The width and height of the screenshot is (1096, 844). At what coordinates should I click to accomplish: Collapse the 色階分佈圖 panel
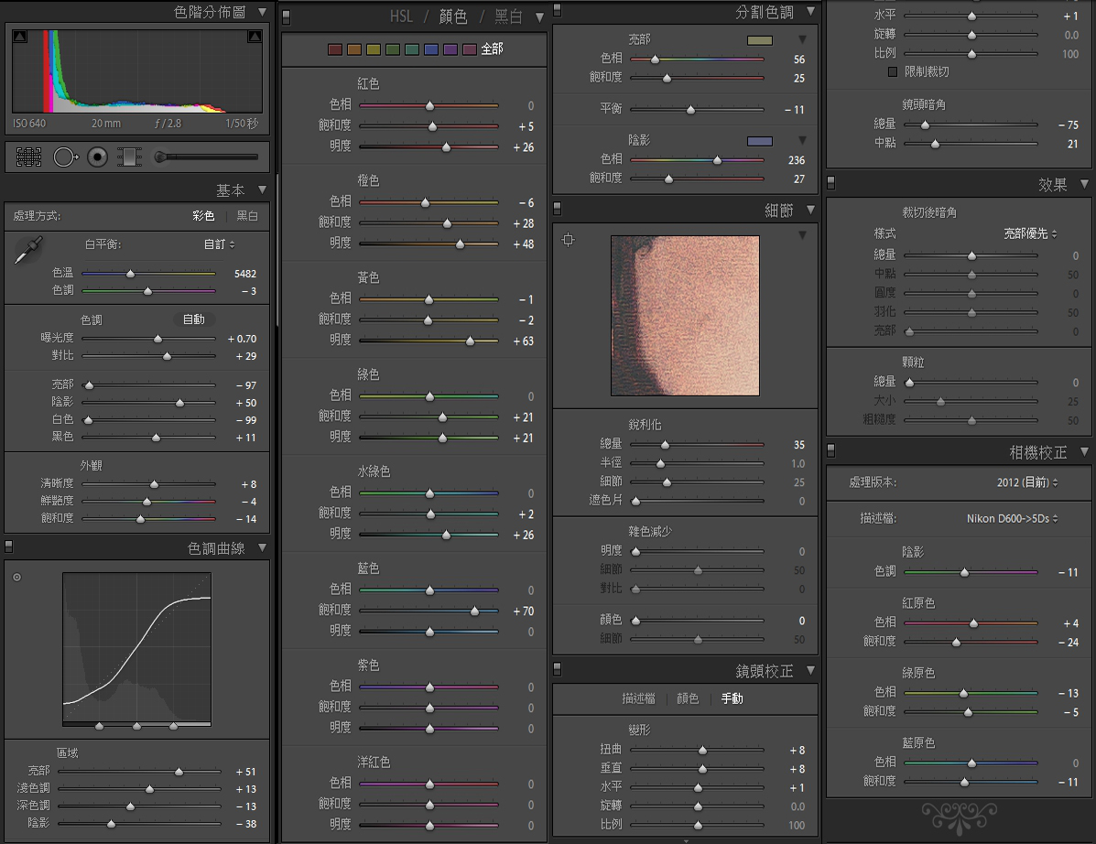262,12
